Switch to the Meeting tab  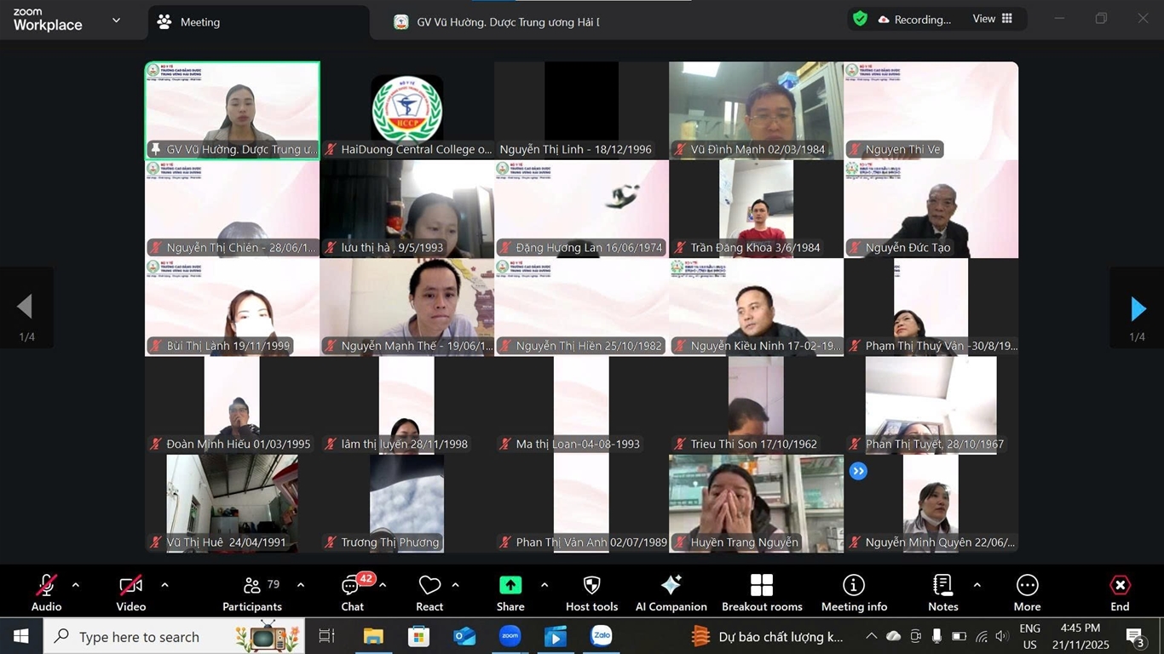[x=199, y=22]
